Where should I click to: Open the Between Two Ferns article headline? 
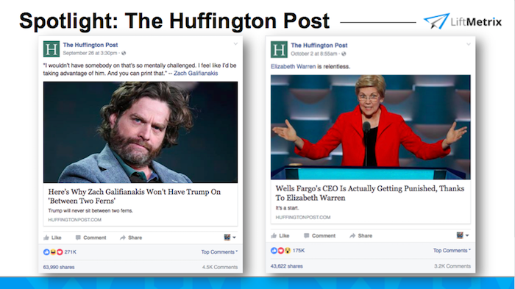pyautogui.click(x=135, y=196)
